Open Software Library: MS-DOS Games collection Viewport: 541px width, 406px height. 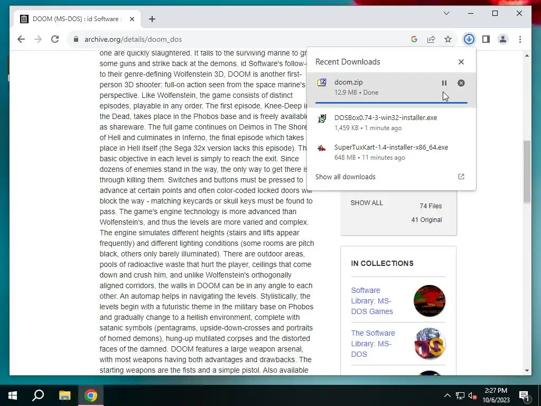tap(372, 301)
